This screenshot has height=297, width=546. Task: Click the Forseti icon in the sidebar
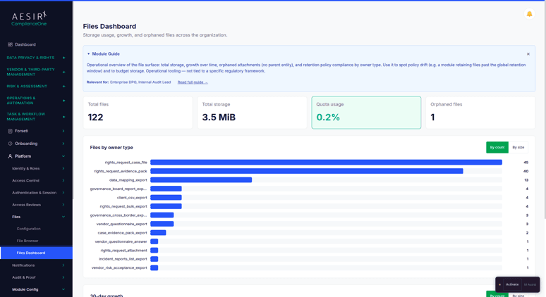(x=10, y=131)
